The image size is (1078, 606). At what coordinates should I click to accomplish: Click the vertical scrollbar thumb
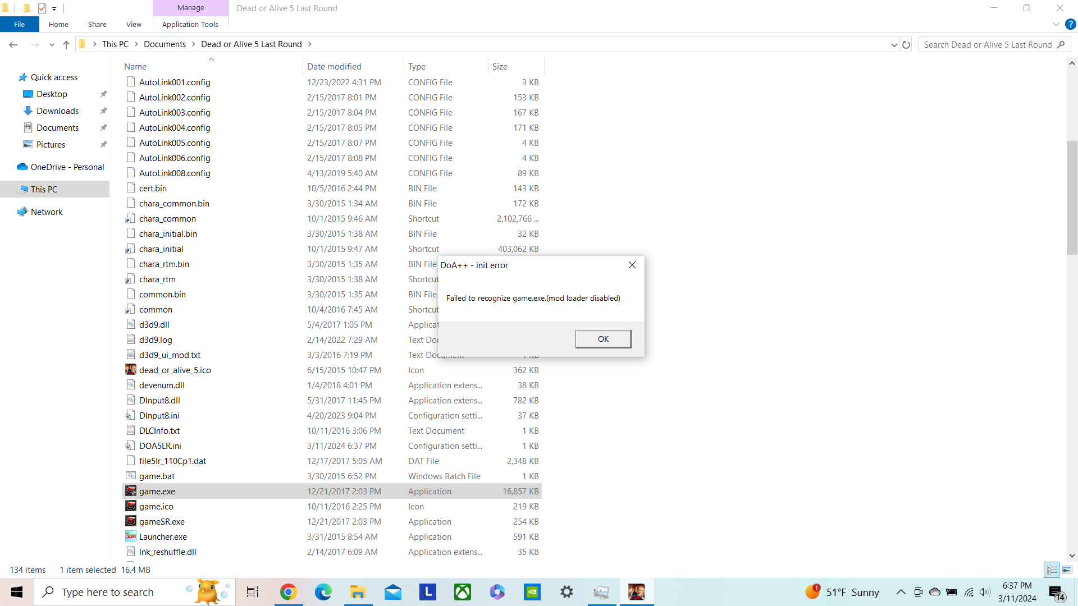click(1072, 198)
